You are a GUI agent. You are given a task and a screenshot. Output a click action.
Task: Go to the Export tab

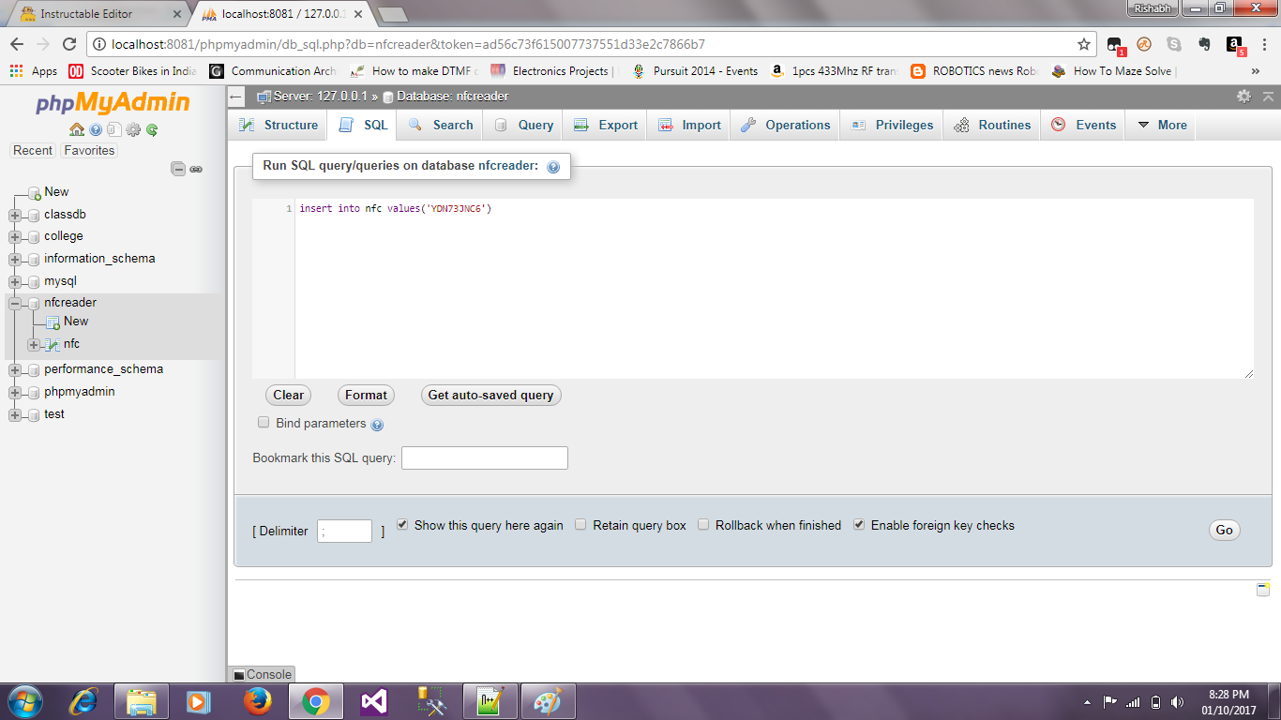click(x=605, y=125)
